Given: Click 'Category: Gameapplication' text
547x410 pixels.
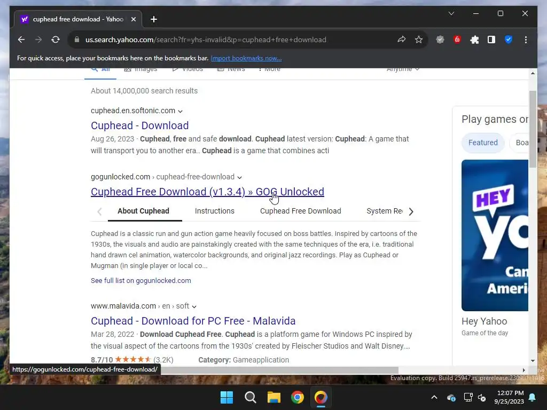Looking at the screenshot, I should pos(244,360).
